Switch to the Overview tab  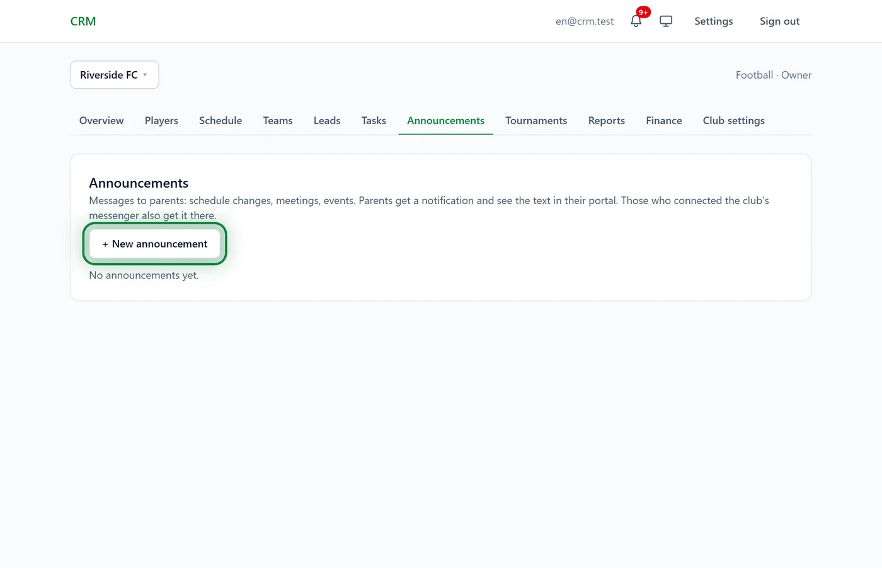pos(101,120)
